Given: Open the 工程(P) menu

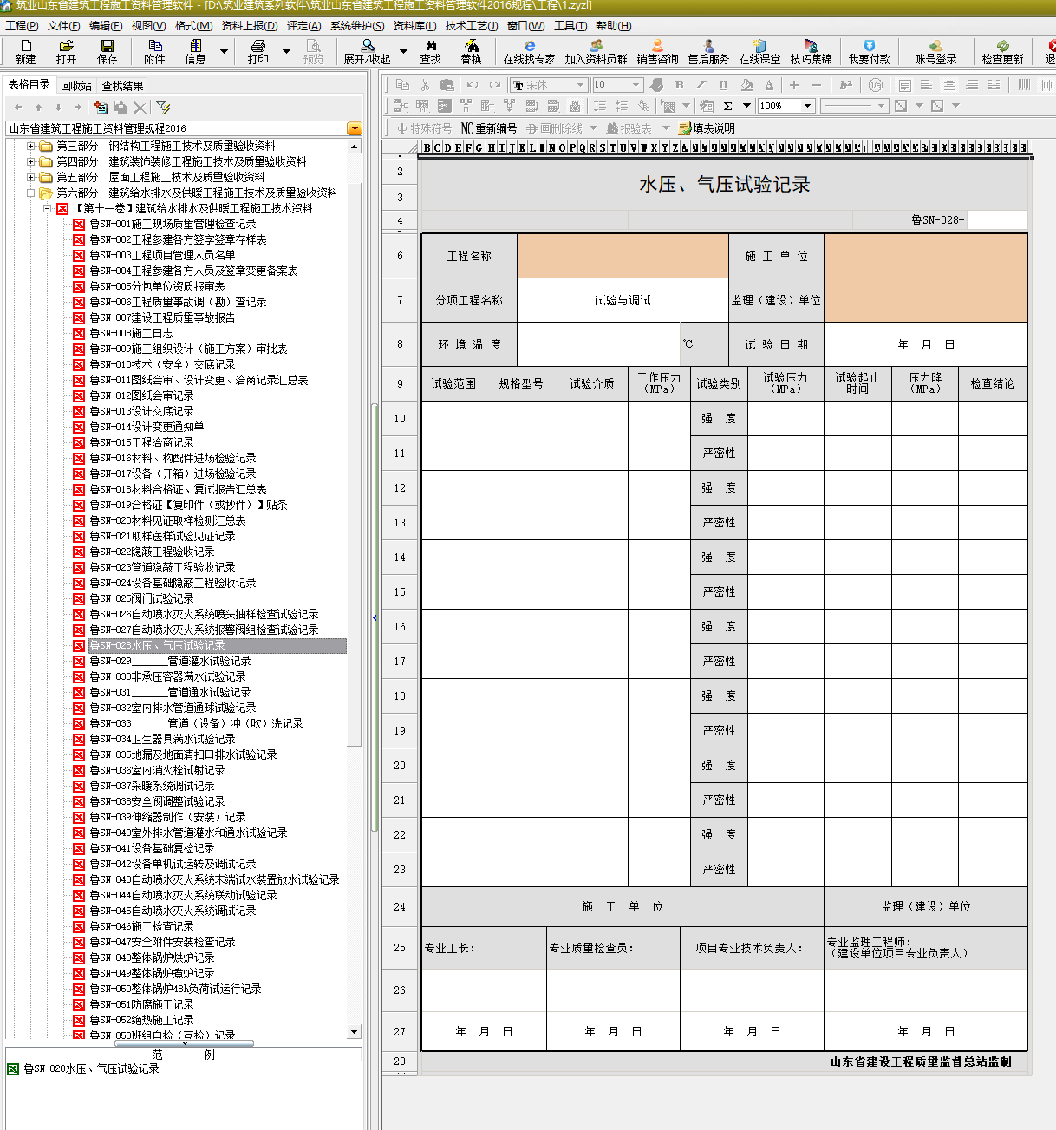Looking at the screenshot, I should click(x=22, y=26).
